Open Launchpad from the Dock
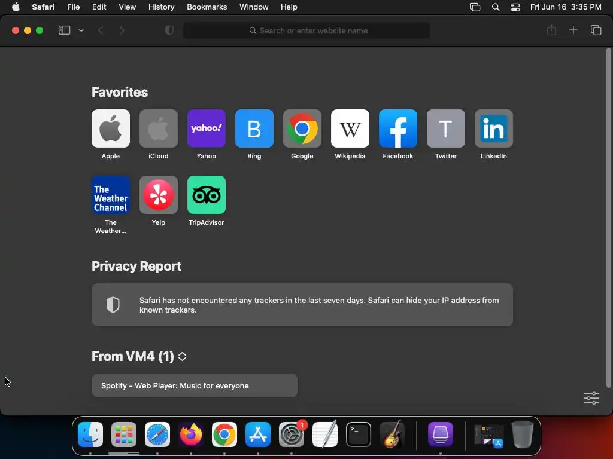This screenshot has width=613, height=459. tap(124, 434)
